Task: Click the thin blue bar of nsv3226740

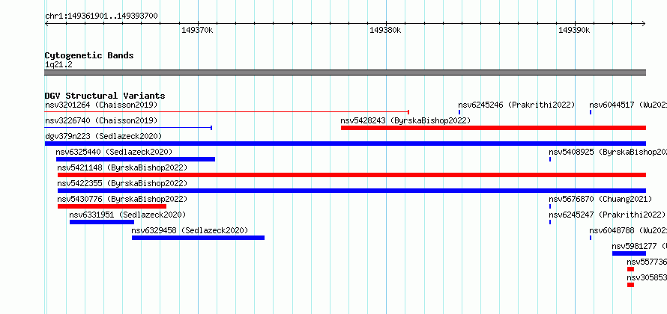Action: (128, 128)
